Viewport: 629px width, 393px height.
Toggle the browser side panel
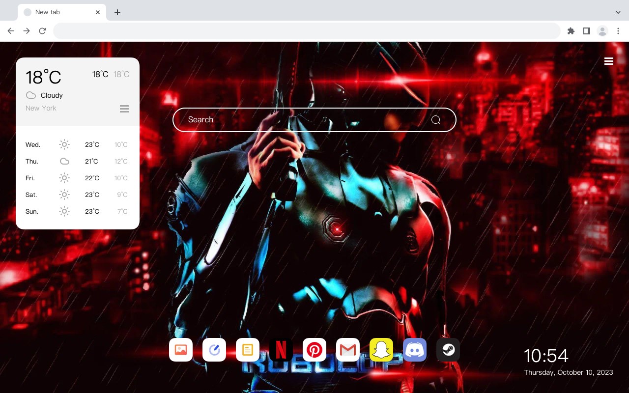tap(586, 31)
